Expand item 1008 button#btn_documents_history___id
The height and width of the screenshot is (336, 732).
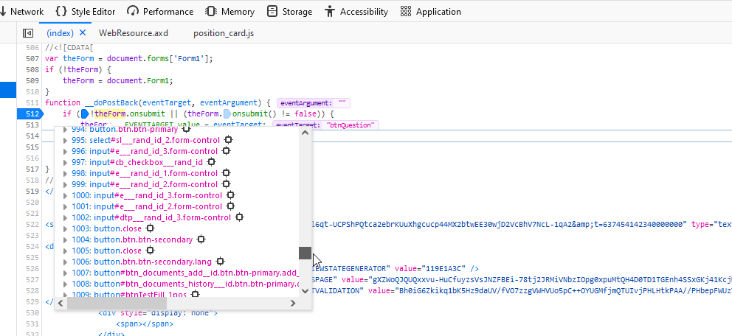coord(66,284)
